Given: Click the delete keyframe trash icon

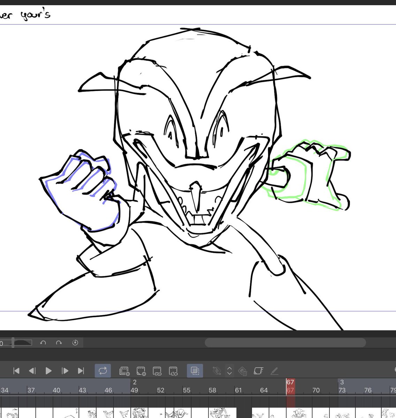Looking at the screenshot, I should click(243, 371).
